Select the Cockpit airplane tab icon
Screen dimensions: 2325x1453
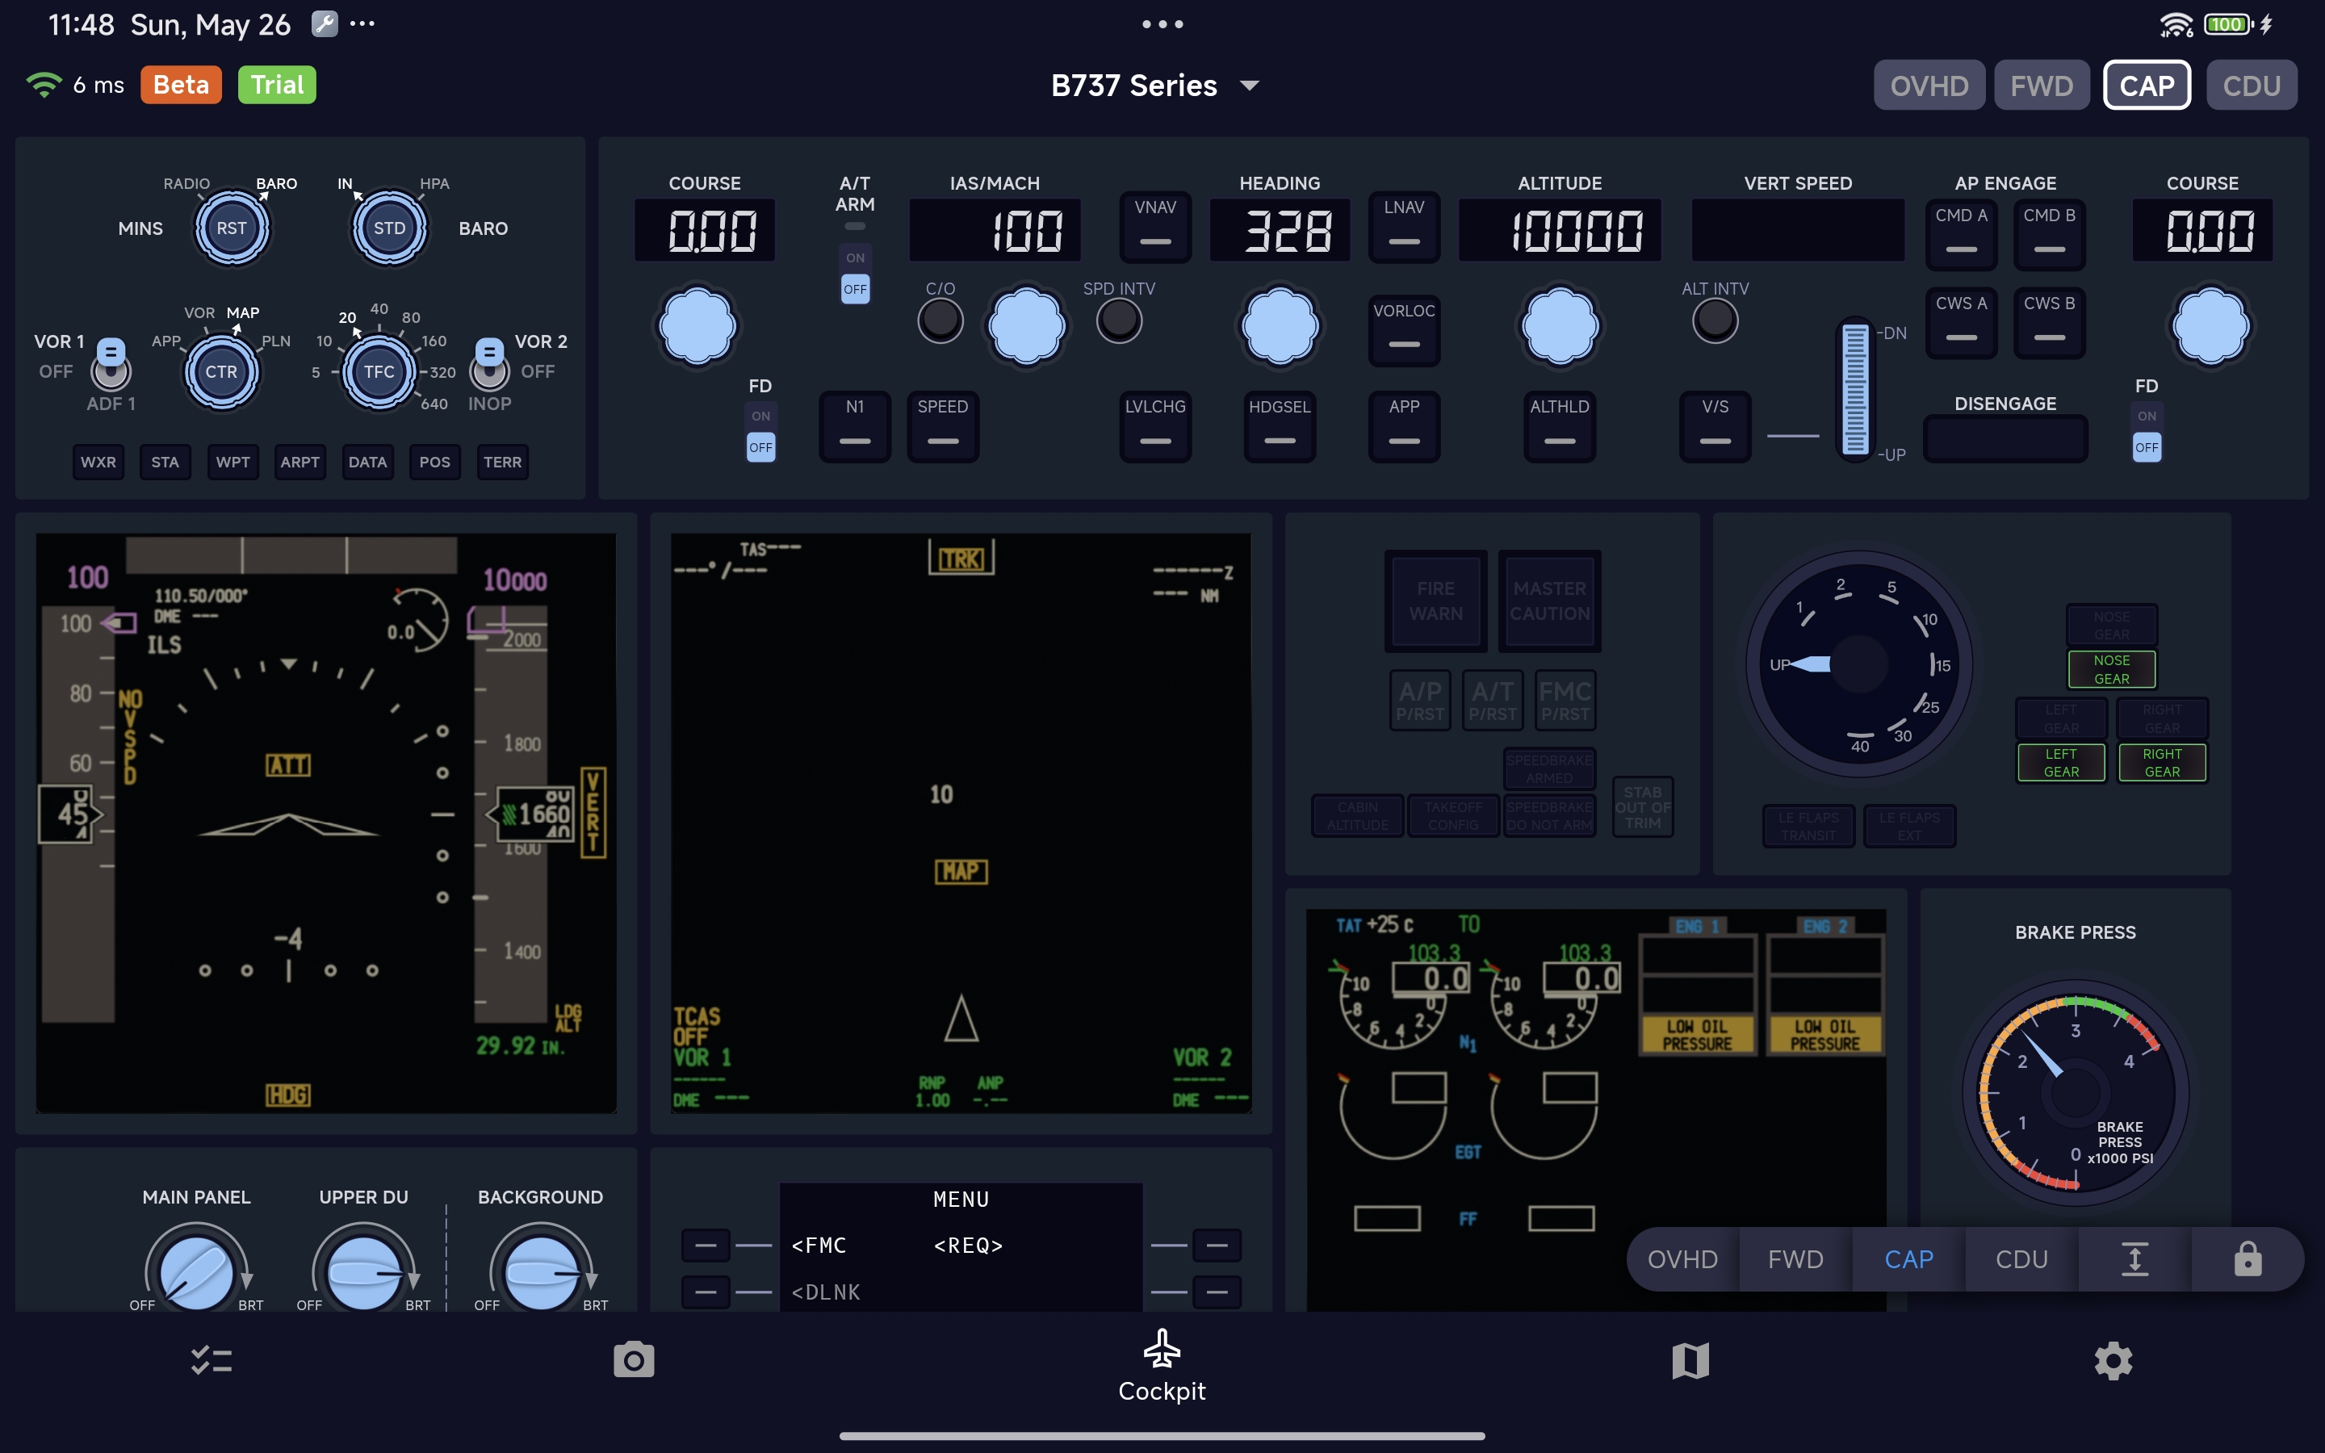click(x=1162, y=1348)
